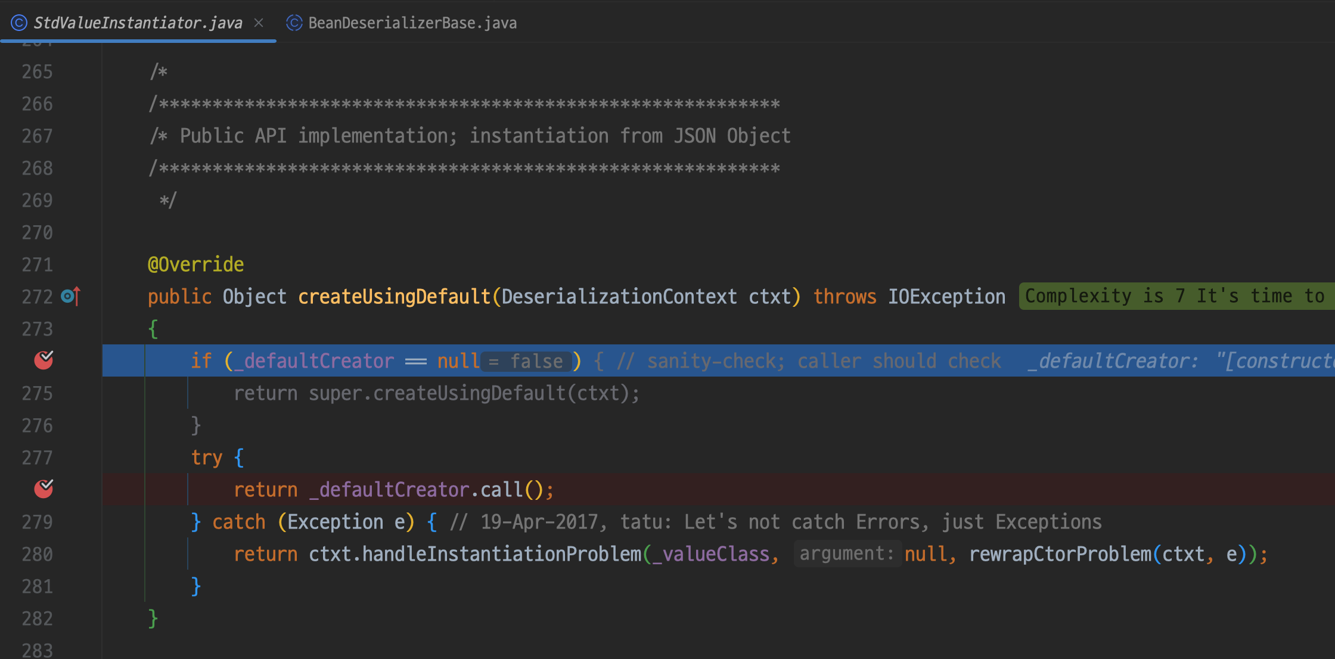
Task: Click the 'argument:' parameter name hint
Action: [846, 554]
